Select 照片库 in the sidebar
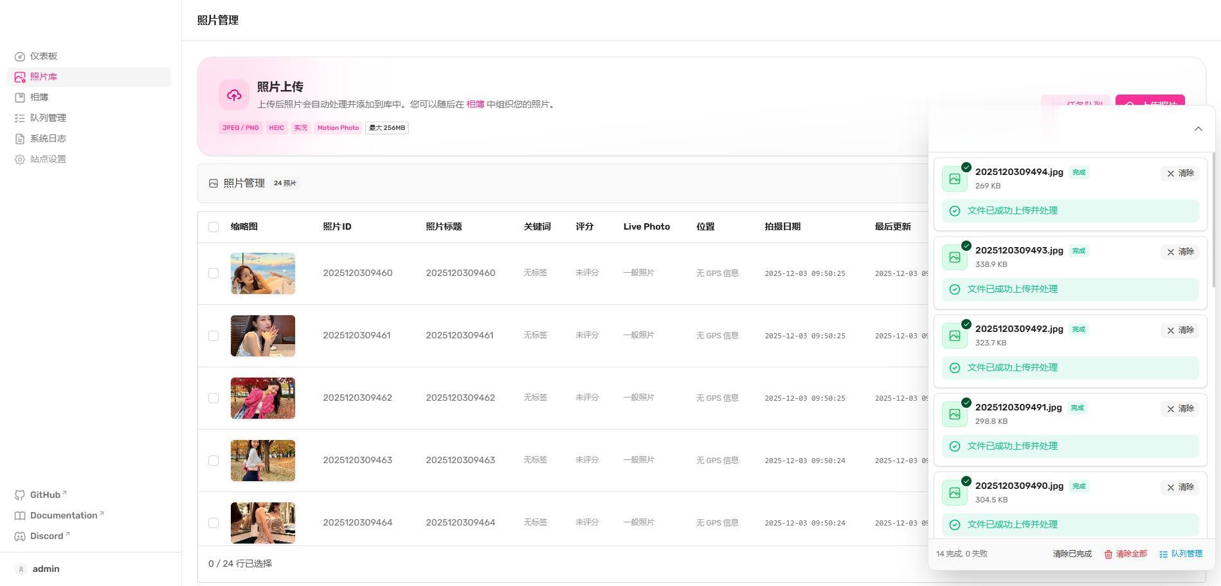This screenshot has width=1221, height=586. click(x=89, y=77)
